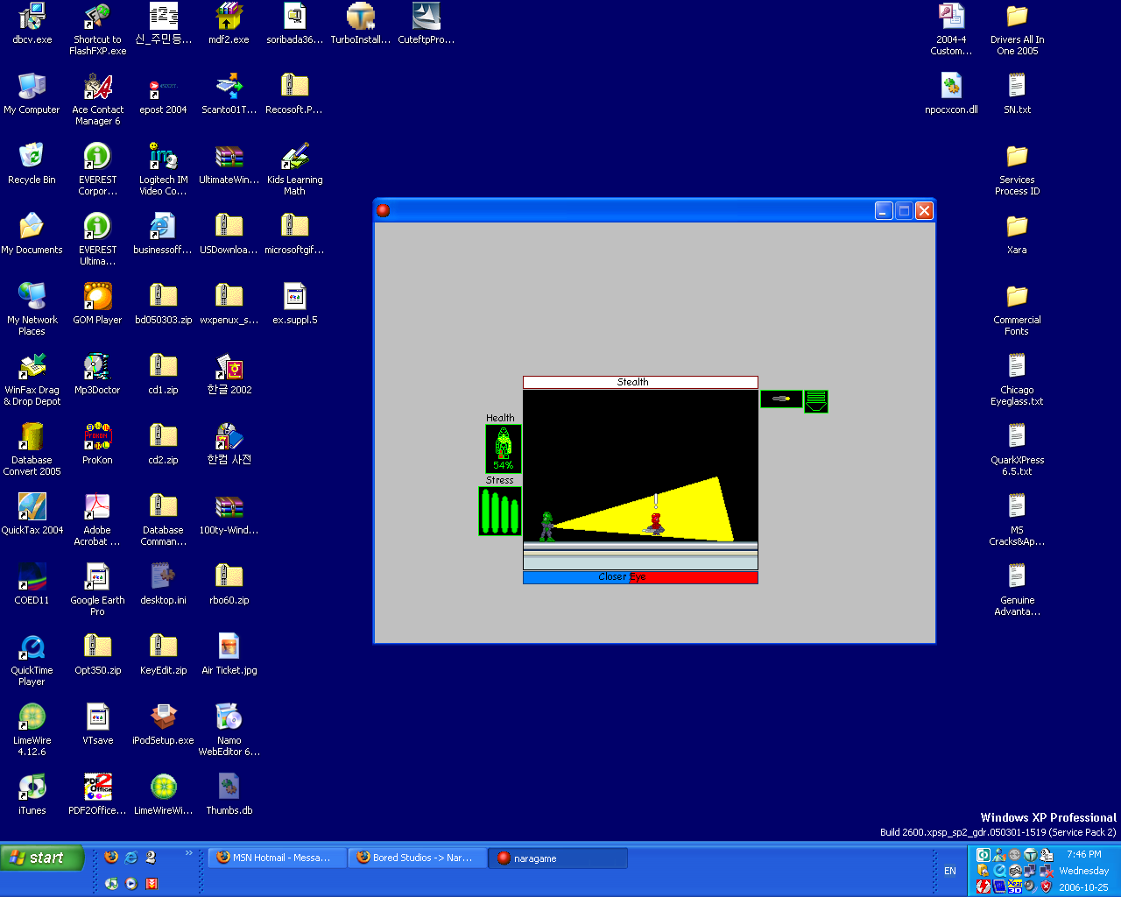Click the Xear 3D tray icon
This screenshot has height=897, width=1121.
1015,886
